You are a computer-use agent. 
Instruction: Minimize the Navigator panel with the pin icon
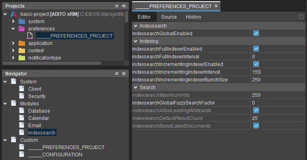tap(124, 73)
